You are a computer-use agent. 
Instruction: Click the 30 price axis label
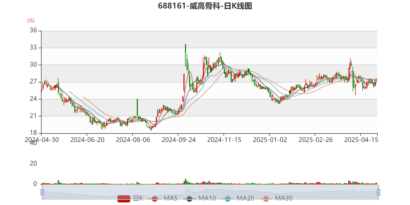click(x=33, y=65)
